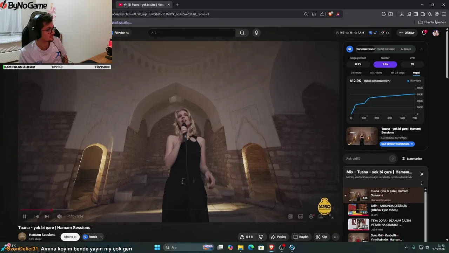Image resolution: width=449 pixels, height=253 pixels.
Task: Focus the Ask vidIQ input field
Action: (x=367, y=158)
